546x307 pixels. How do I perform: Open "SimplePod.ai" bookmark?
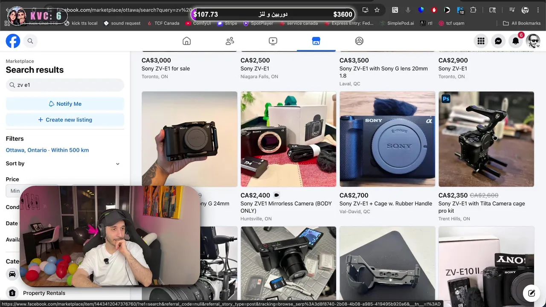pyautogui.click(x=397, y=23)
